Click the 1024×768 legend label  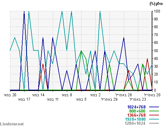click(136, 107)
